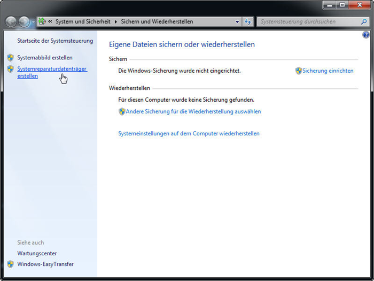Screen dimensions: 374x281
Task: Open 'Systemeinstellungen auf dem Computer wiederherstellen'
Action: click(189, 133)
